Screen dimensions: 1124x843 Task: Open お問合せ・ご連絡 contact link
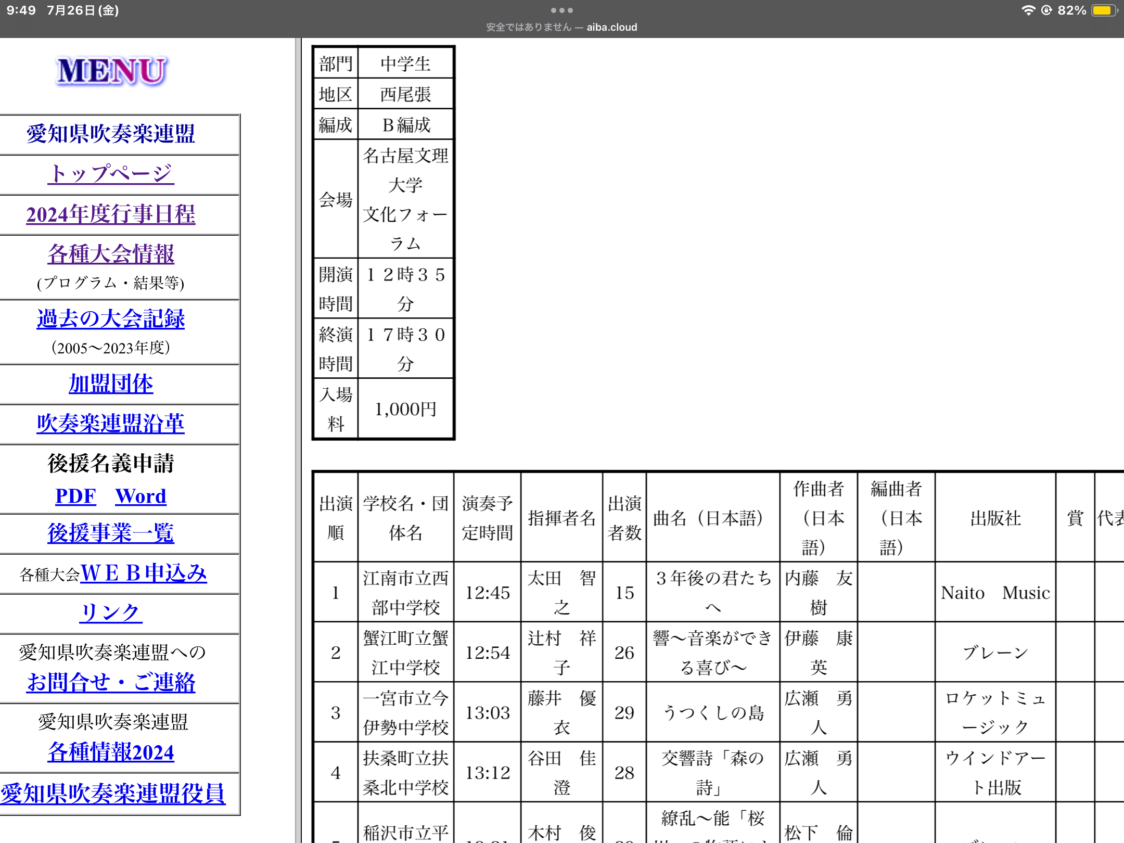tap(111, 682)
